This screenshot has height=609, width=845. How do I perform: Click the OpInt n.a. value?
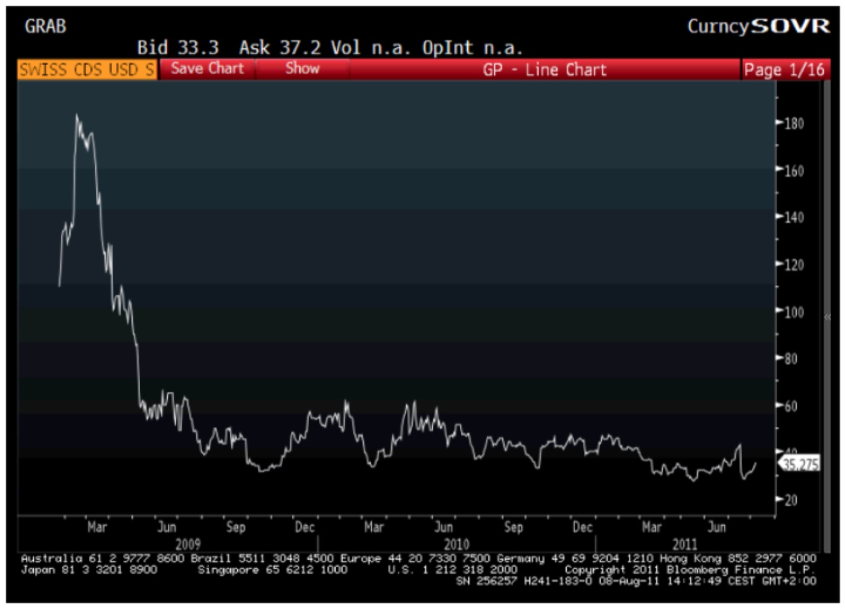[x=473, y=48]
